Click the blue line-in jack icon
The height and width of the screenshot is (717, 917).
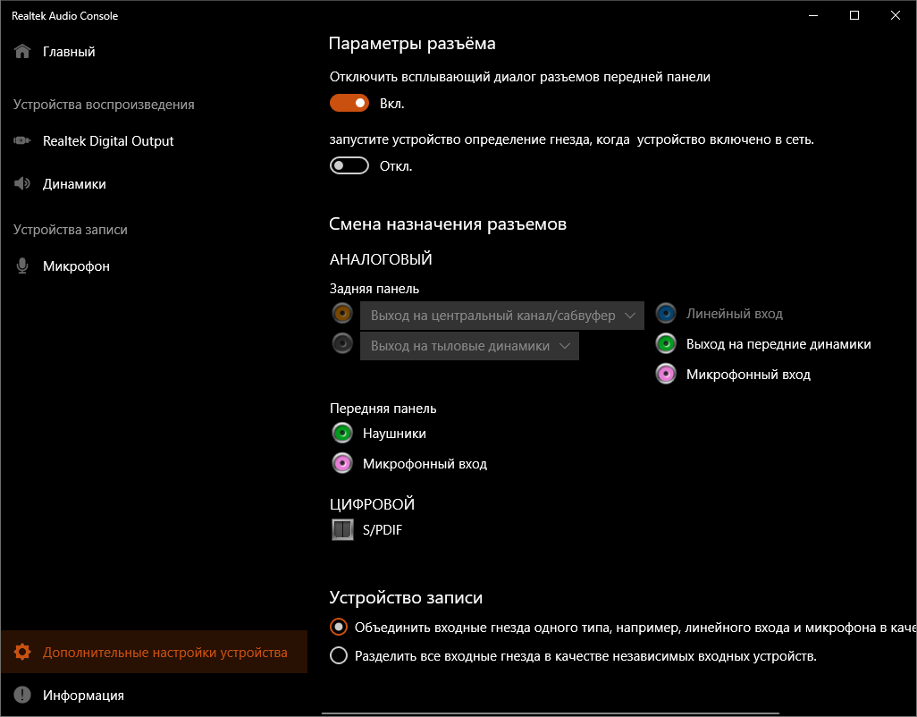[x=665, y=314]
